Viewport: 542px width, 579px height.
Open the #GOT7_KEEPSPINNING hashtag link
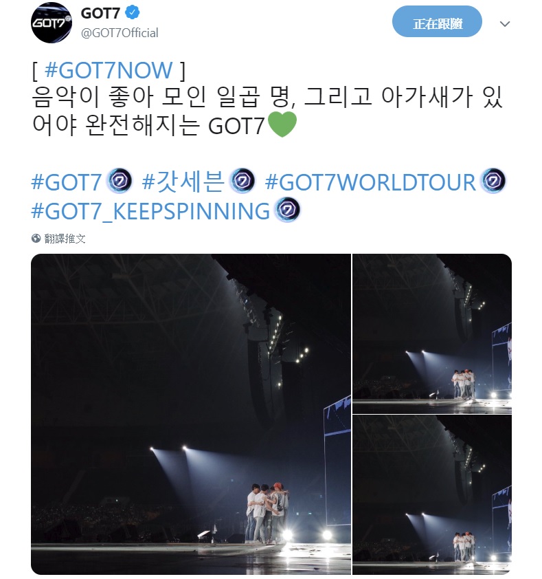150,211
